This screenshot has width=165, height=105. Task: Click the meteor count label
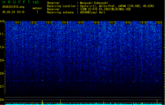pyautogui.click(x=37, y=8)
